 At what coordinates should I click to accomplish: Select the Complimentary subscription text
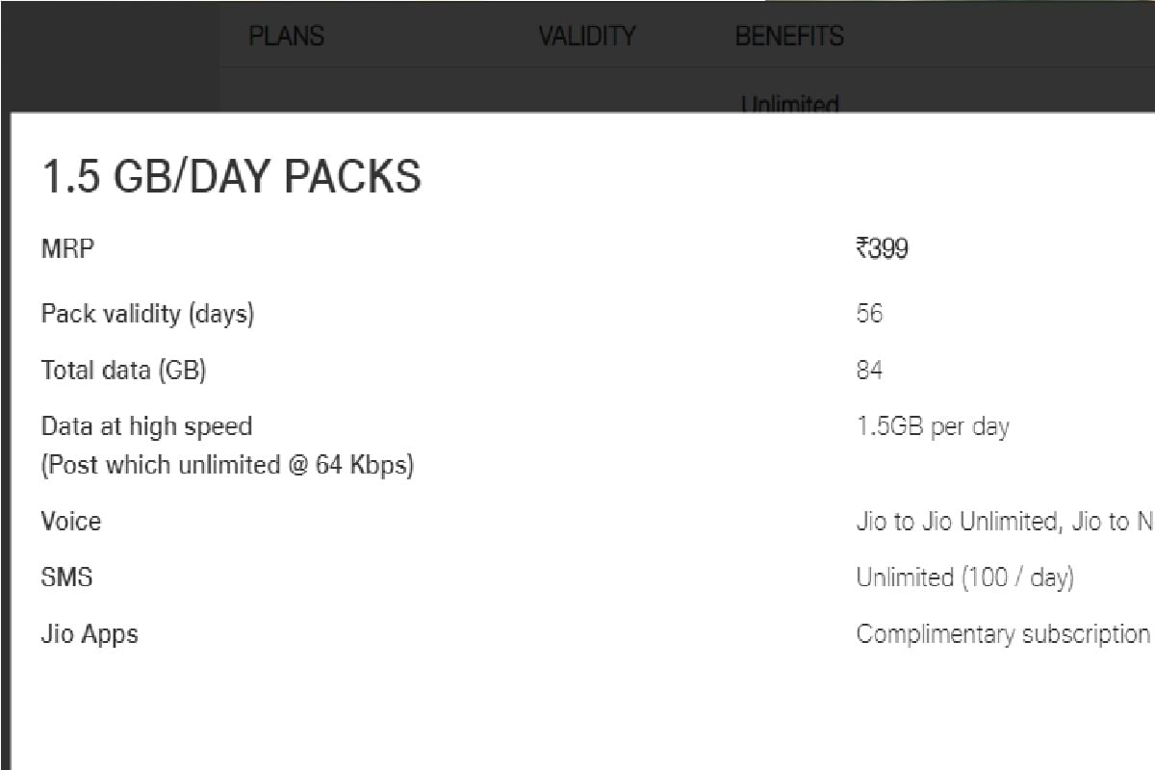pos(1002,634)
